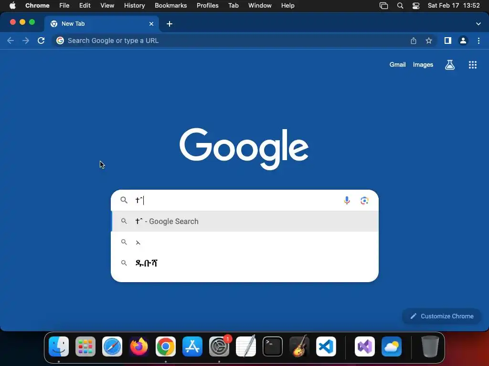Open a new tab with plus button
The image size is (489, 366).
[170, 24]
